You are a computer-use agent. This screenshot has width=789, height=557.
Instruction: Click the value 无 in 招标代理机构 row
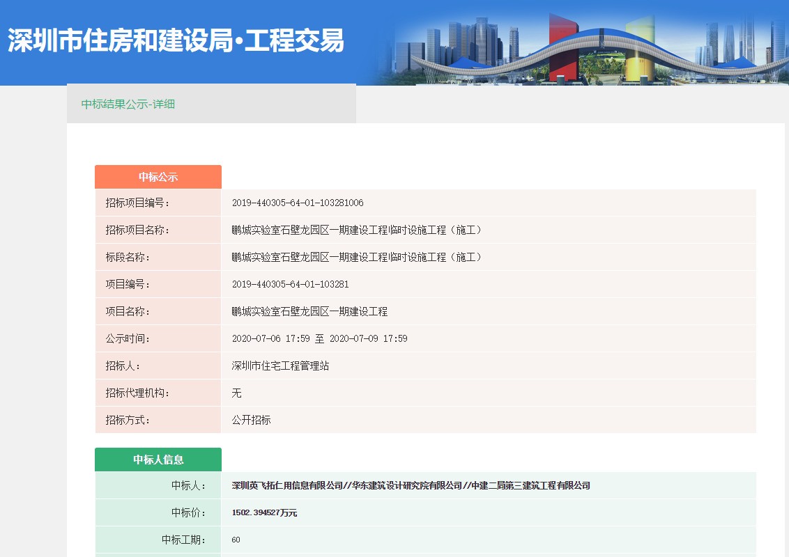pos(236,393)
